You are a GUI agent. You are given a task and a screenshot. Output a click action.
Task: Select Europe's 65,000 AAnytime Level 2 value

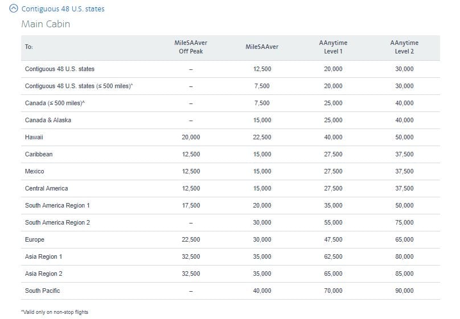click(404, 239)
